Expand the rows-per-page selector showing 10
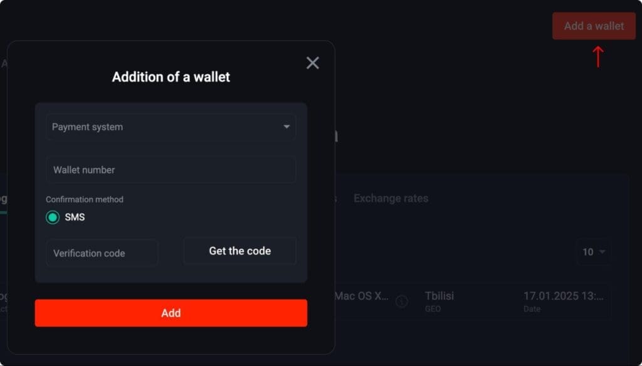The image size is (642, 366). [592, 252]
